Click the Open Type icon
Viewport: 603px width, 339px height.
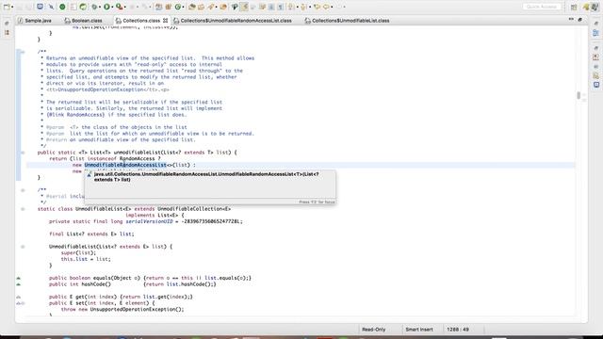click(191, 7)
